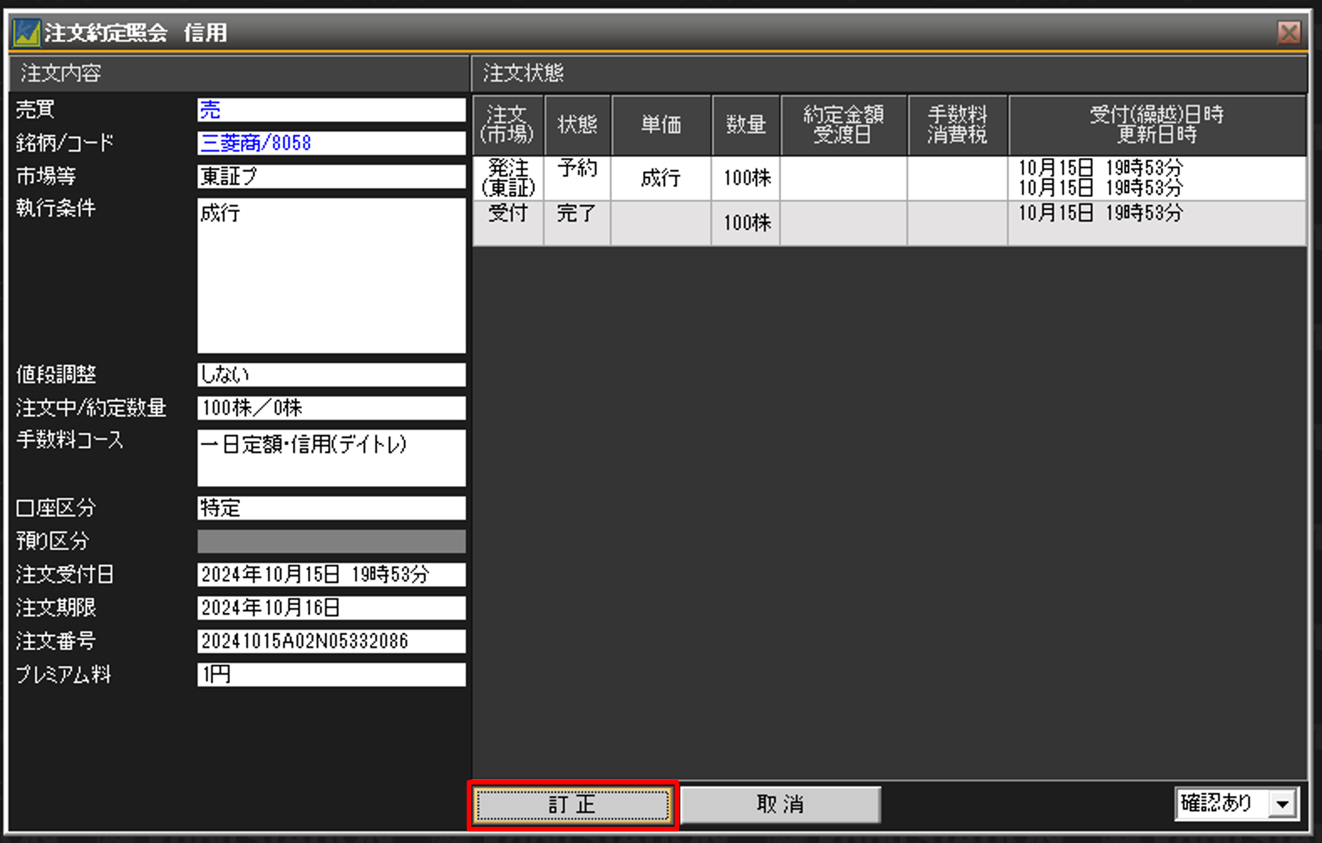Select the 予約 status cell

pyautogui.click(x=578, y=179)
